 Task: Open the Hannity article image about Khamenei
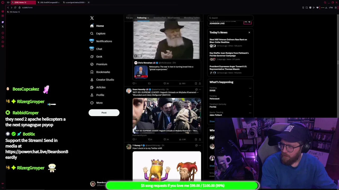167,116
